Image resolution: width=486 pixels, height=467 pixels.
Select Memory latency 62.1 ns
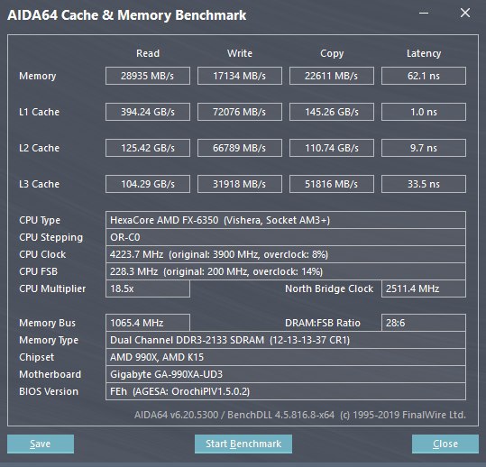(424, 76)
